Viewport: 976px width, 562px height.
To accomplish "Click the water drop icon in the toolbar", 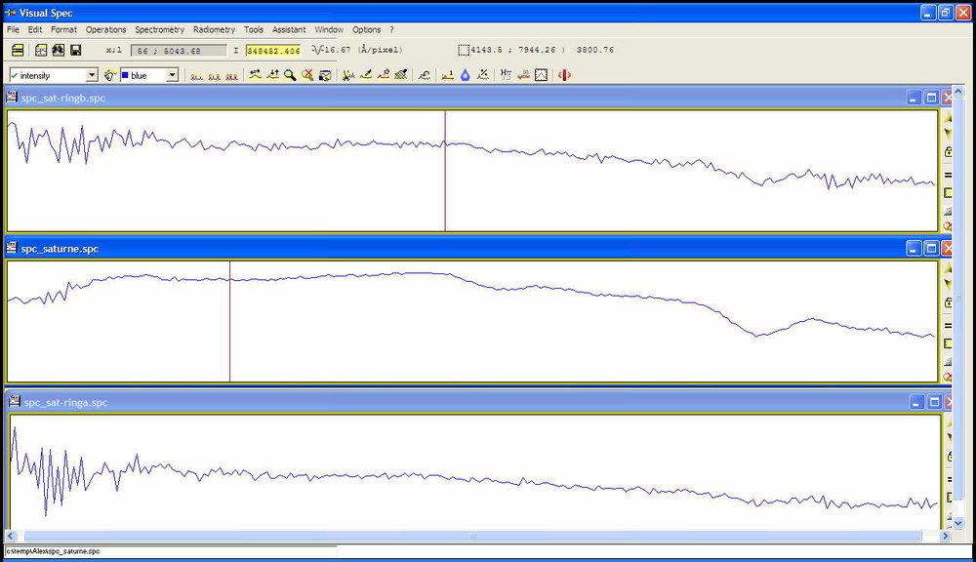I will point(466,74).
